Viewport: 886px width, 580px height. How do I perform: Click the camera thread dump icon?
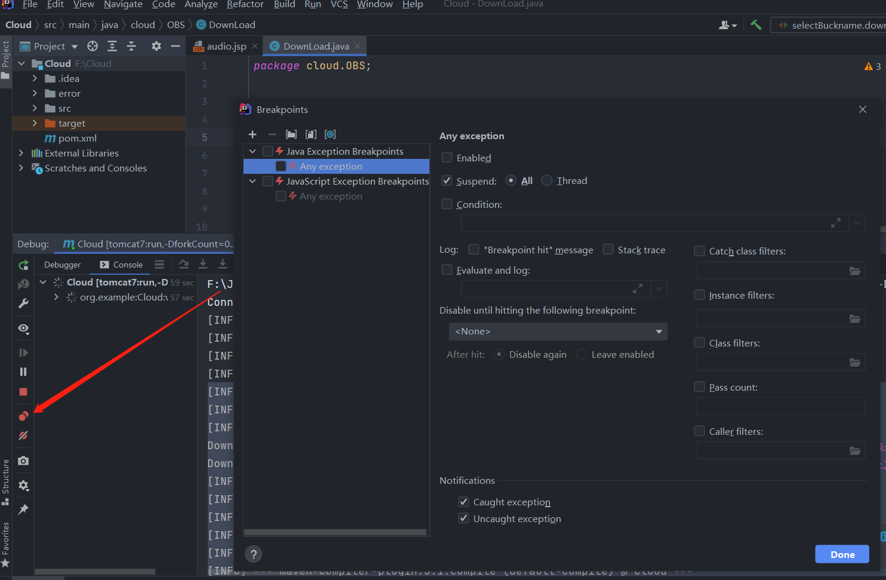[x=23, y=461]
